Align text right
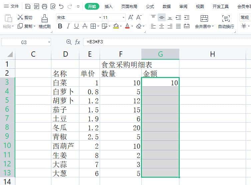The width and height of the screenshot is (251, 185). 170,26
